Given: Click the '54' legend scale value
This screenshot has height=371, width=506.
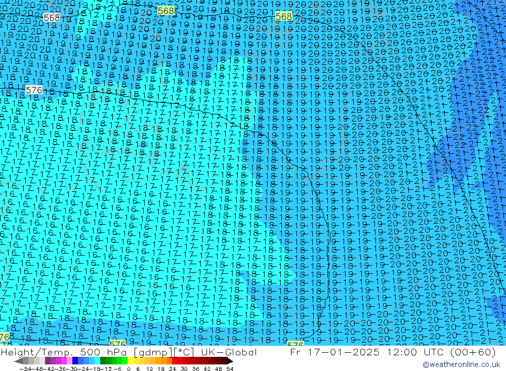Looking at the screenshot, I should click(230, 369).
